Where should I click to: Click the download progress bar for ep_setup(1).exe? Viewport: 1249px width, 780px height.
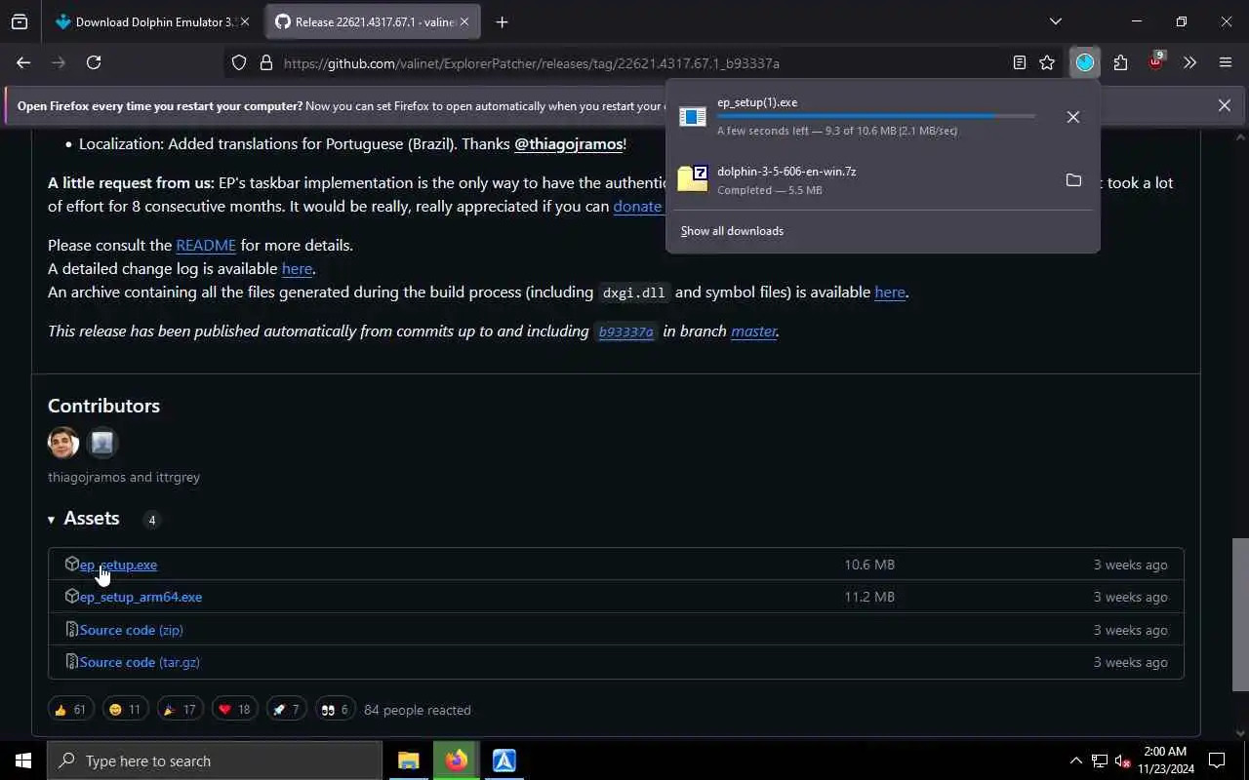[x=876, y=116]
